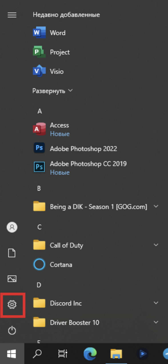Open Settings gear in sidebar
The width and height of the screenshot is (168, 364).
point(12,304)
